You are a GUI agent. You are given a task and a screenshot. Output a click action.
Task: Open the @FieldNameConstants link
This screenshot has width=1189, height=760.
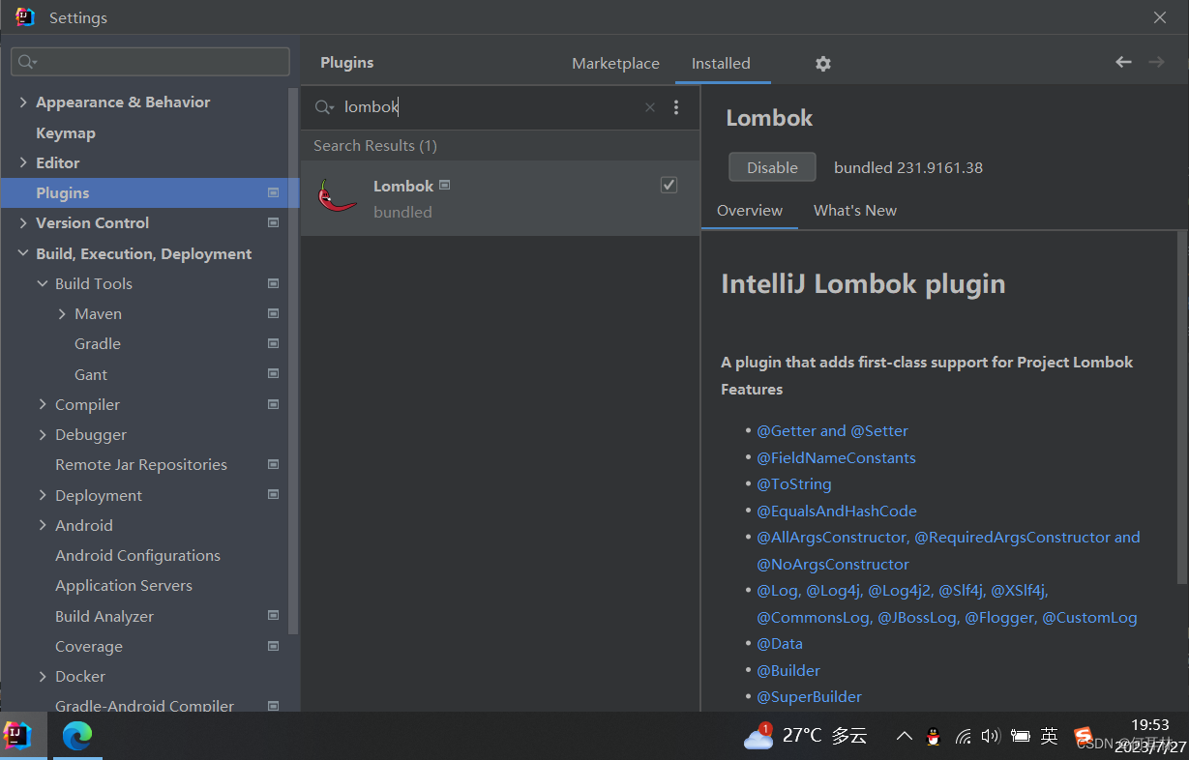click(x=836, y=458)
